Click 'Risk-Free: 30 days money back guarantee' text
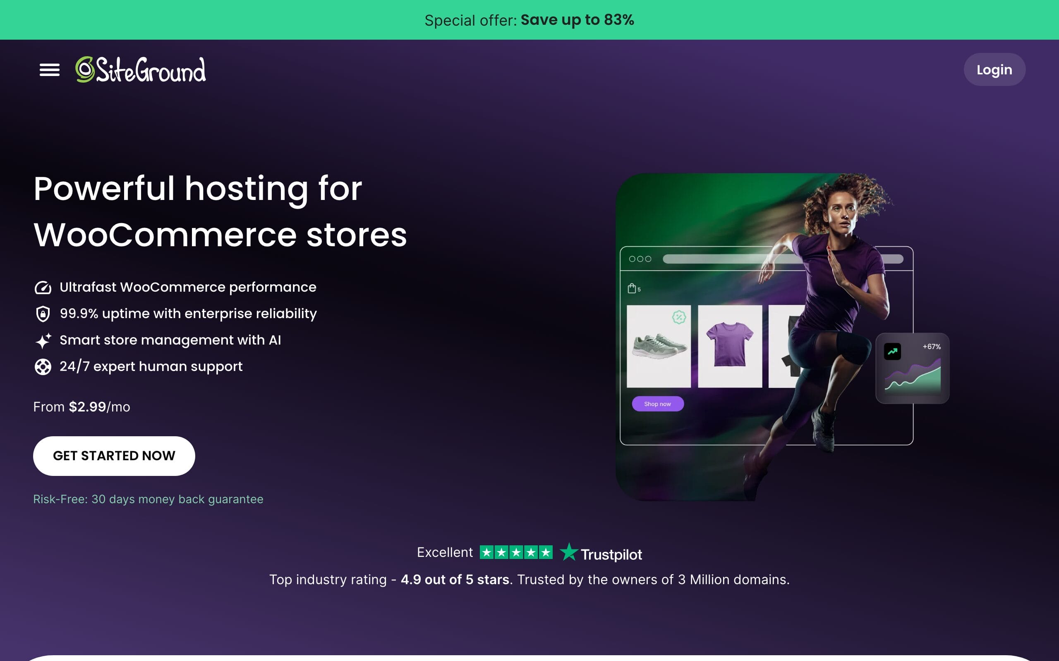 tap(149, 499)
